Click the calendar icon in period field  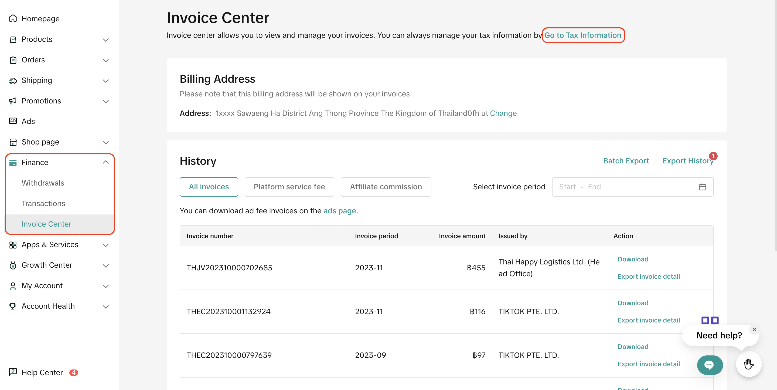[702, 187]
